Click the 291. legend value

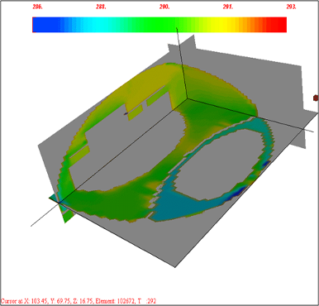228,7
